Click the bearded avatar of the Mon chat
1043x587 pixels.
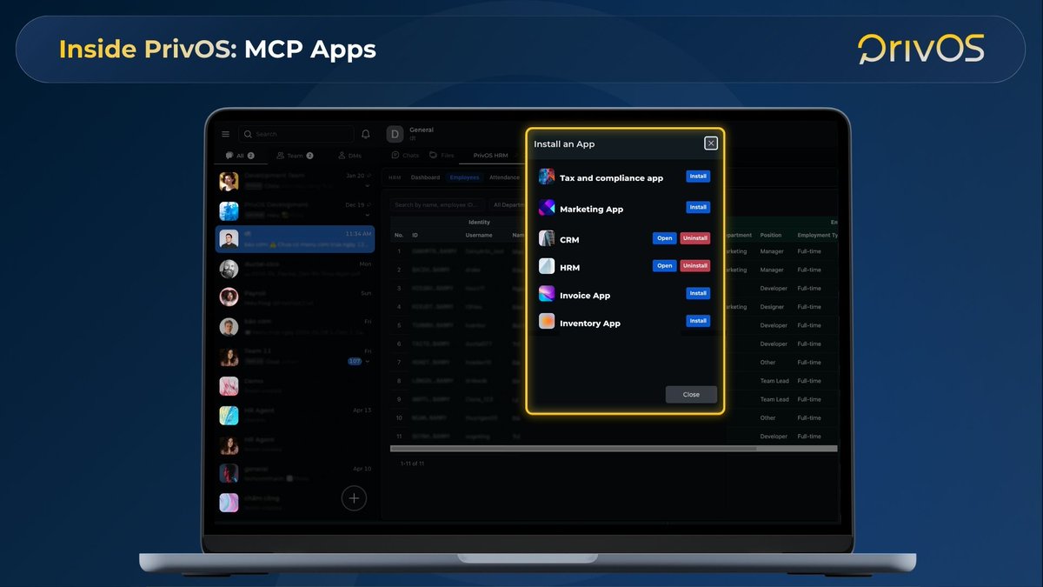tap(229, 269)
